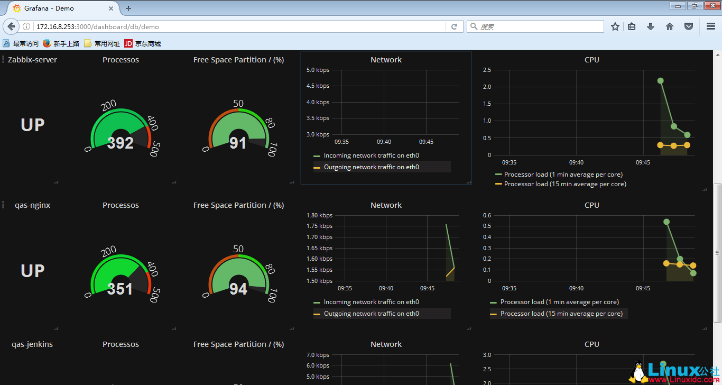Go to home page via house icon
Image resolution: width=722 pixels, height=385 pixels.
670,26
